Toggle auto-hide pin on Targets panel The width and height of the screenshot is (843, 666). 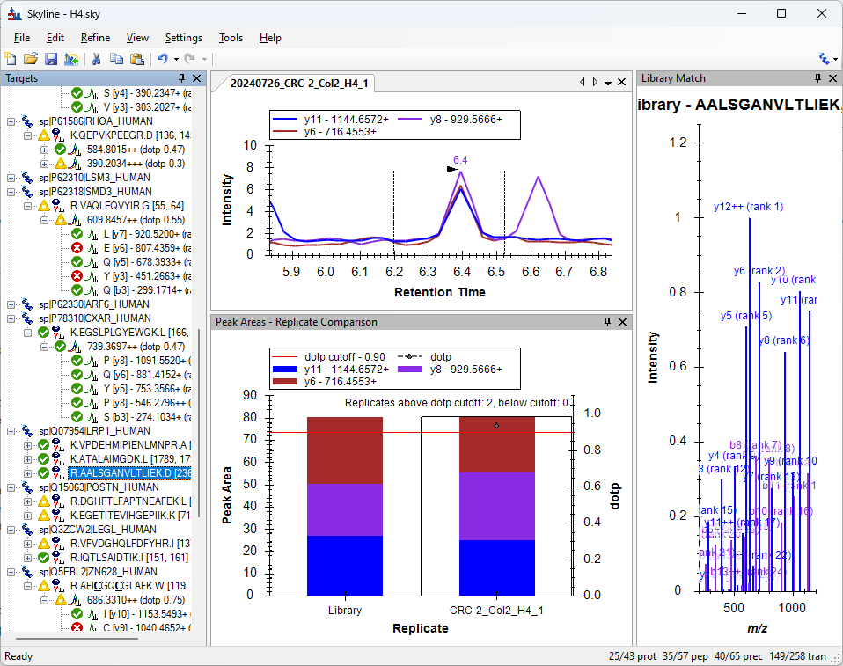click(x=182, y=78)
